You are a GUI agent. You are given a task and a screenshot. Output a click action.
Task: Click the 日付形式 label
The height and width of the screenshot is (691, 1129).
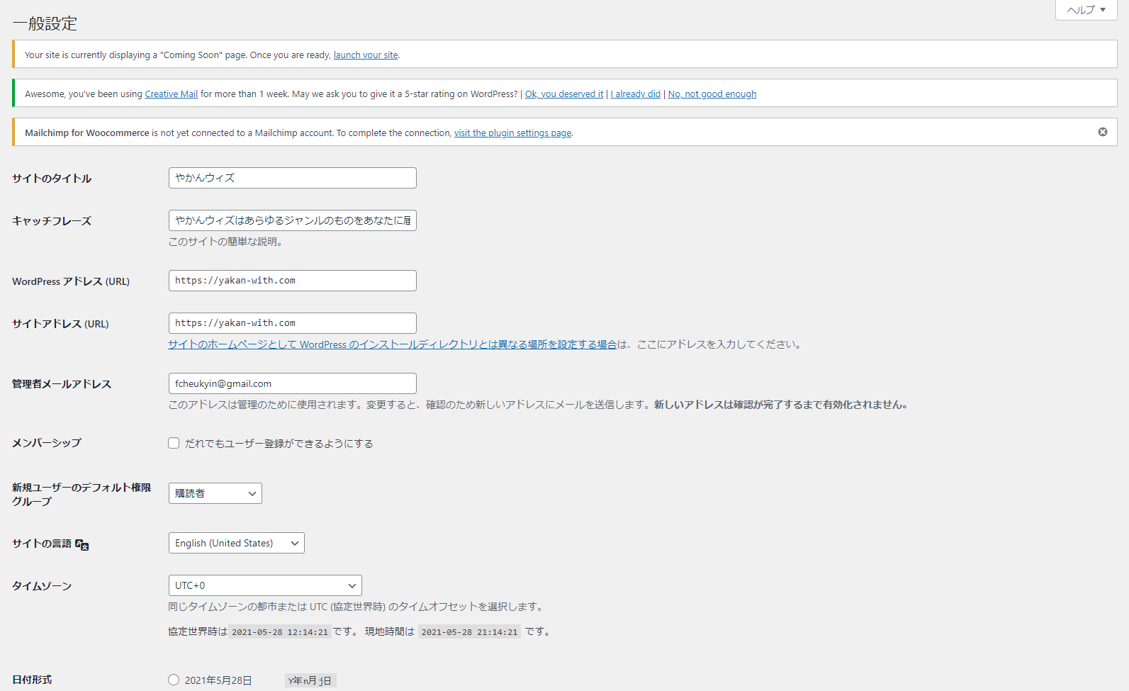point(32,680)
